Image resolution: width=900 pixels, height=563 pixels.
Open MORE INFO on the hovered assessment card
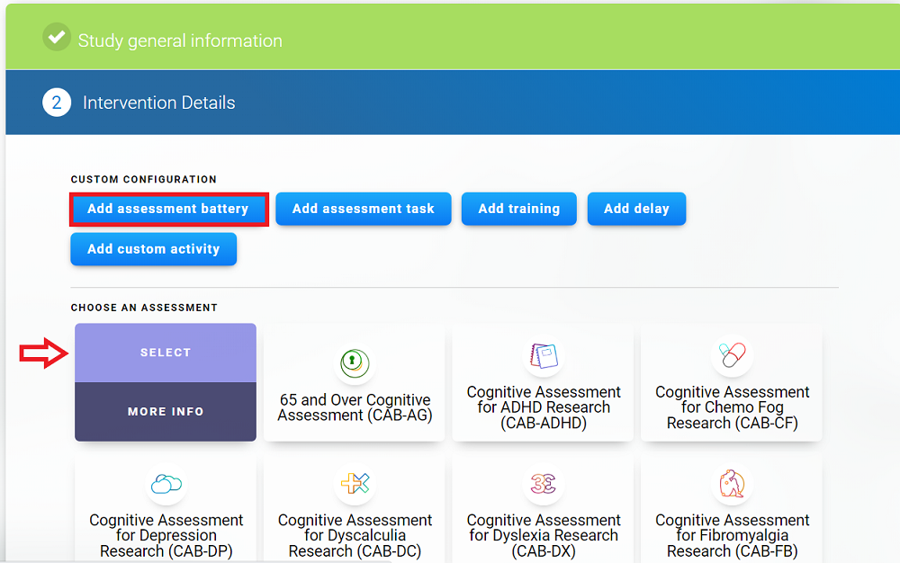(x=166, y=412)
